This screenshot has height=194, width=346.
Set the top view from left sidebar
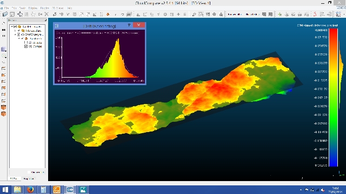tap(4, 68)
